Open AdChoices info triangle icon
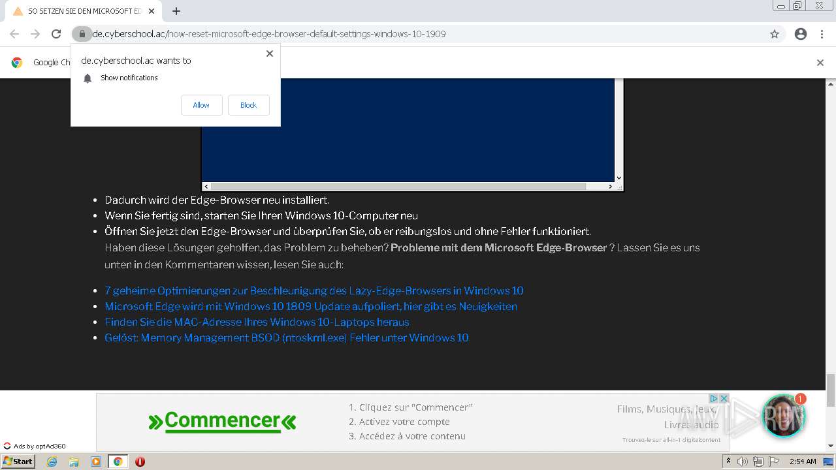 tap(714, 398)
